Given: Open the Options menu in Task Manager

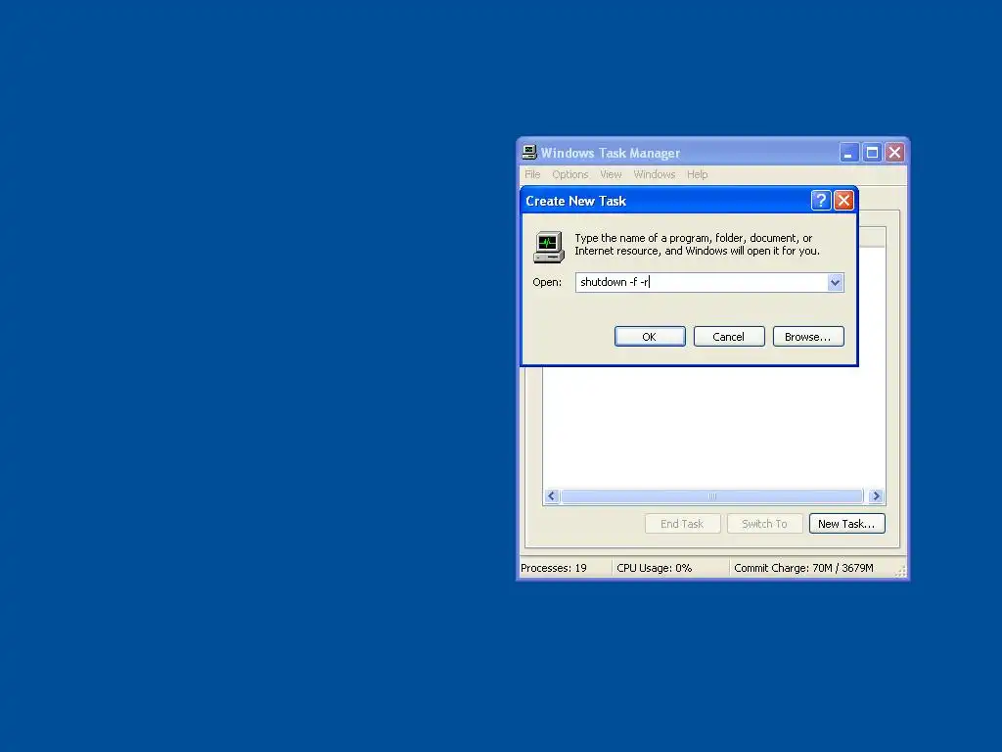Looking at the screenshot, I should point(570,174).
